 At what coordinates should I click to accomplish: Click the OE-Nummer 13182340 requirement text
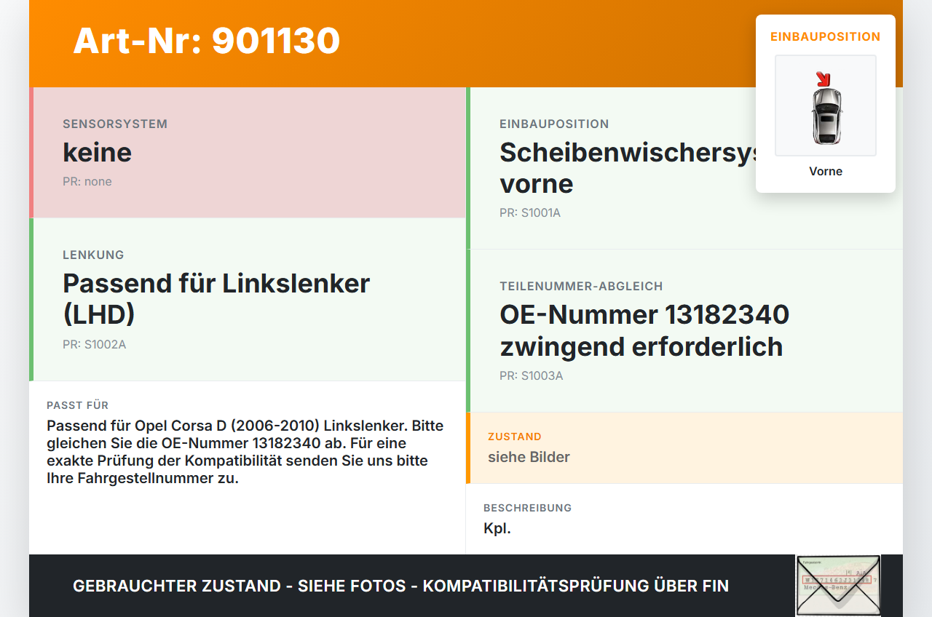point(644,330)
